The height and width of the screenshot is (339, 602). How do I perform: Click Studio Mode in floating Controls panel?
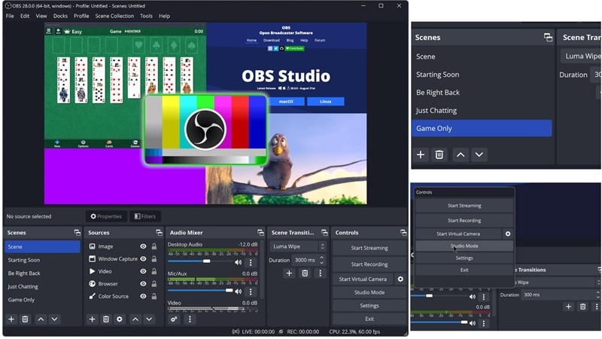tap(464, 246)
